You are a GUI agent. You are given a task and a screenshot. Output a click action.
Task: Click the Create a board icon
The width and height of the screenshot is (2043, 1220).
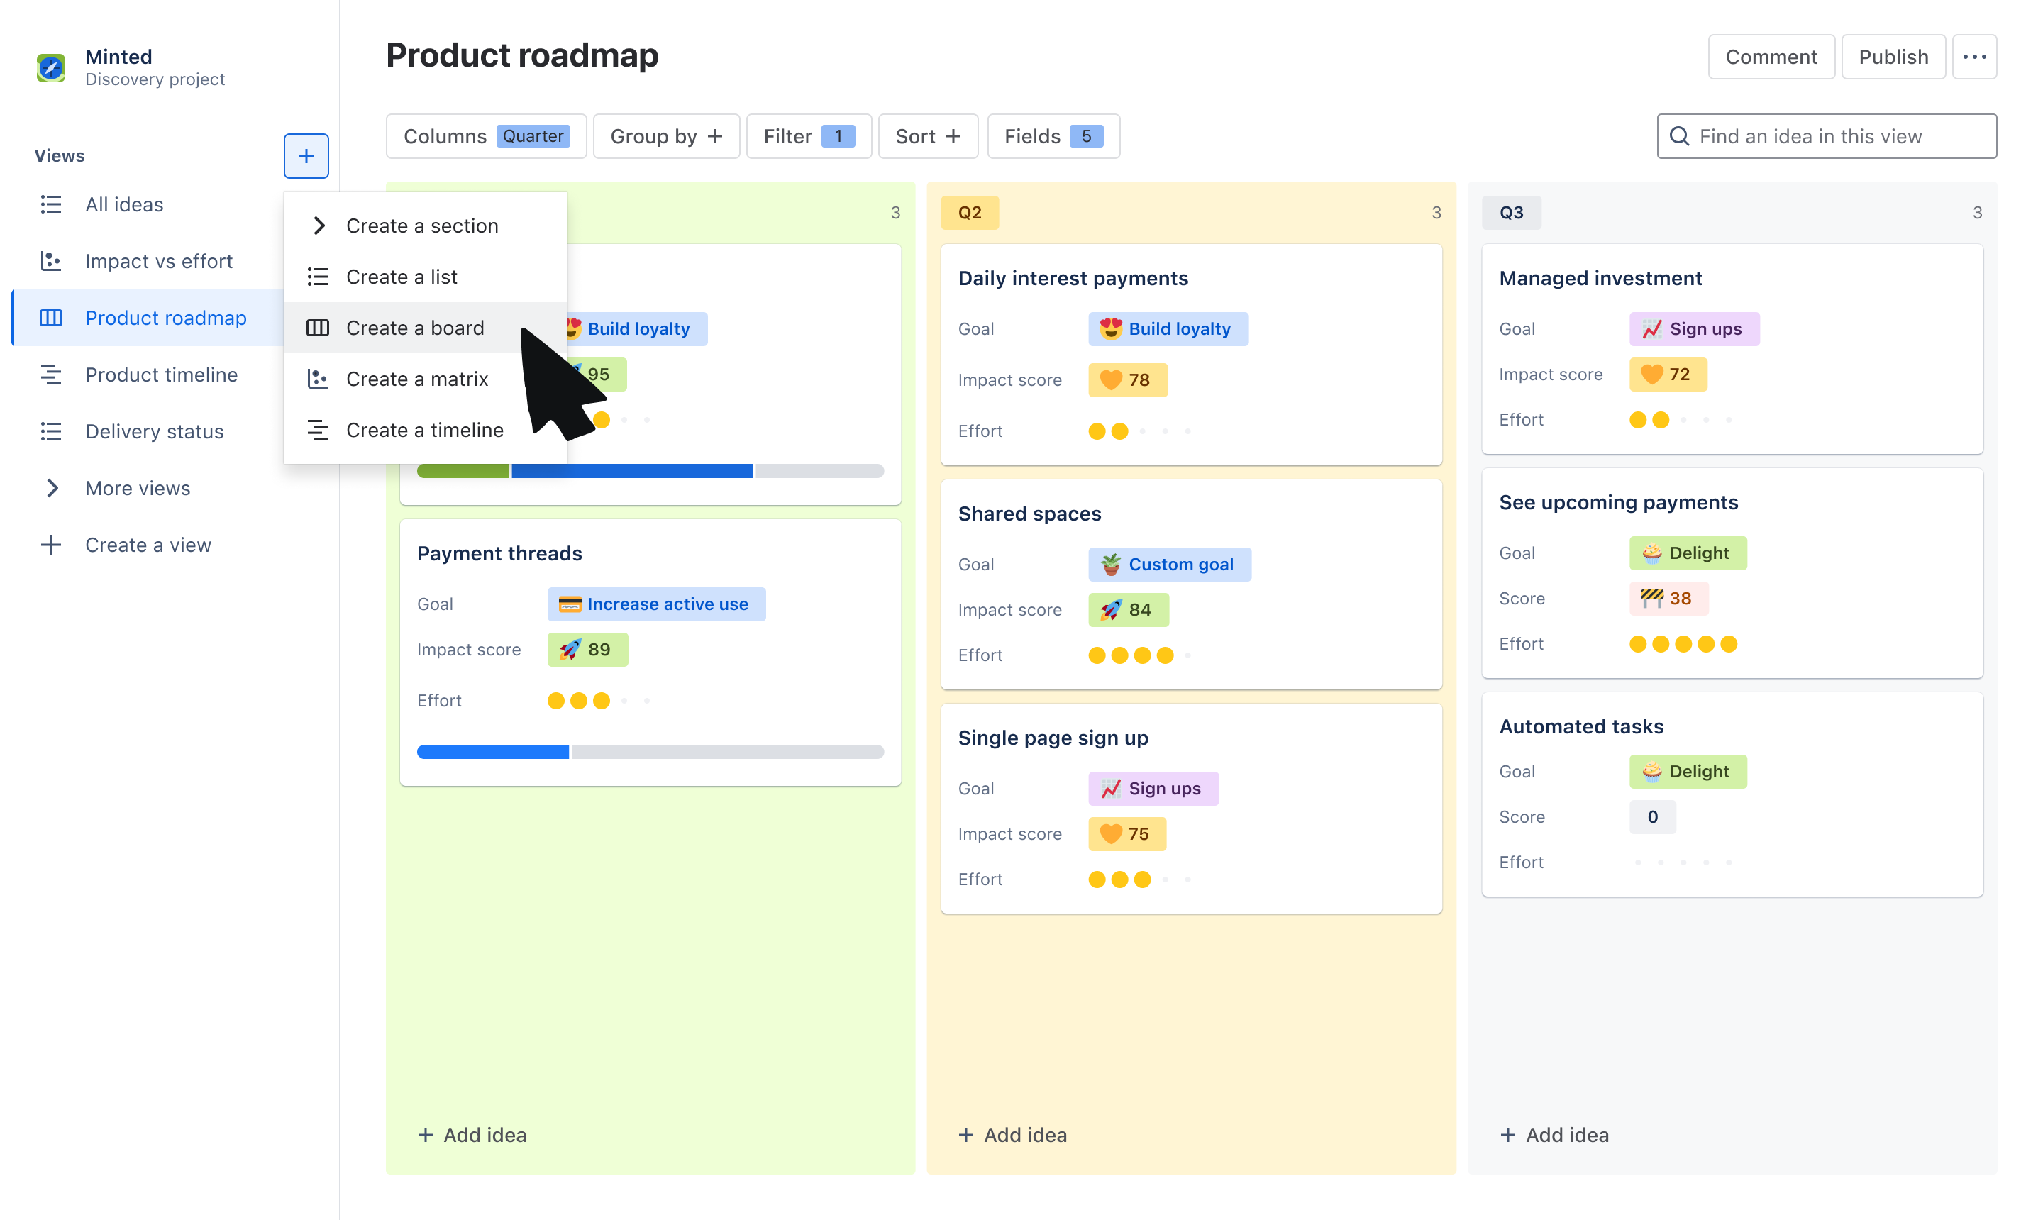(318, 327)
